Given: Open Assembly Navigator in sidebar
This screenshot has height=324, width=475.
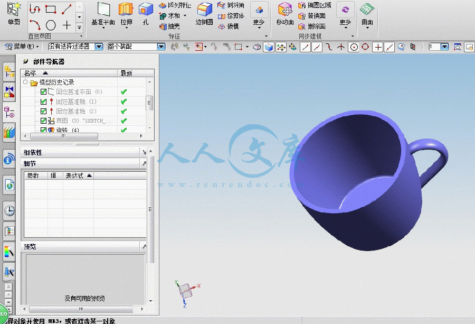Looking at the screenshot, I should coord(9,72).
